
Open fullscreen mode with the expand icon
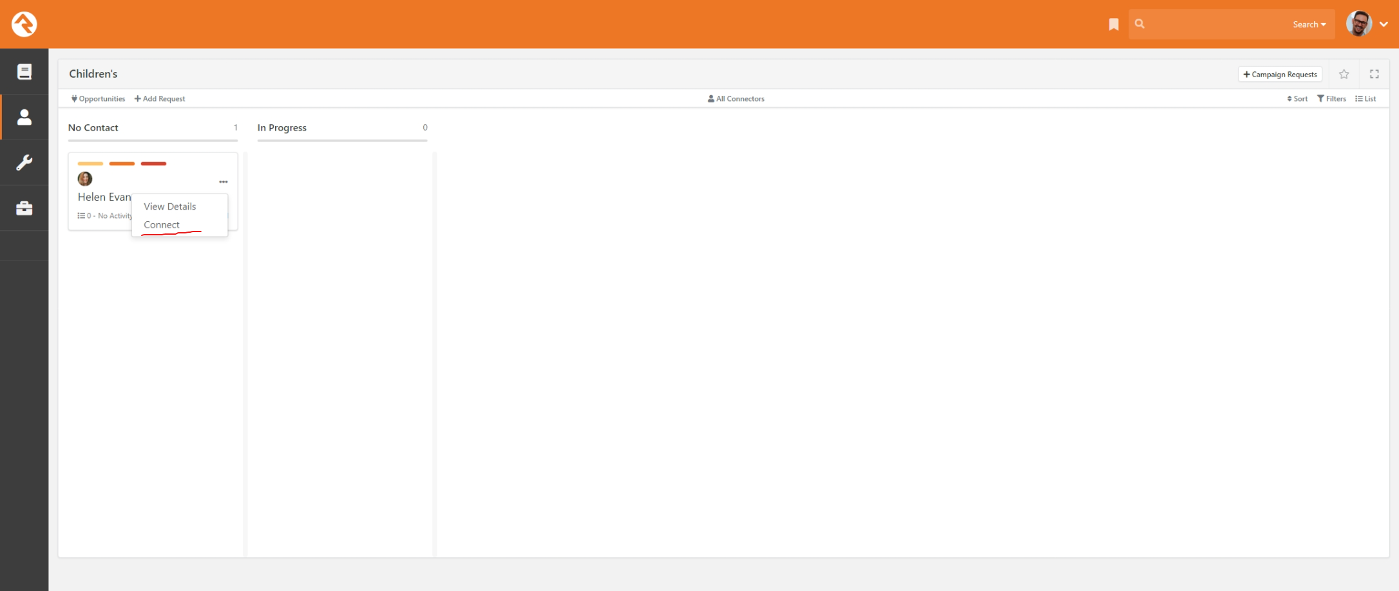[x=1375, y=74]
